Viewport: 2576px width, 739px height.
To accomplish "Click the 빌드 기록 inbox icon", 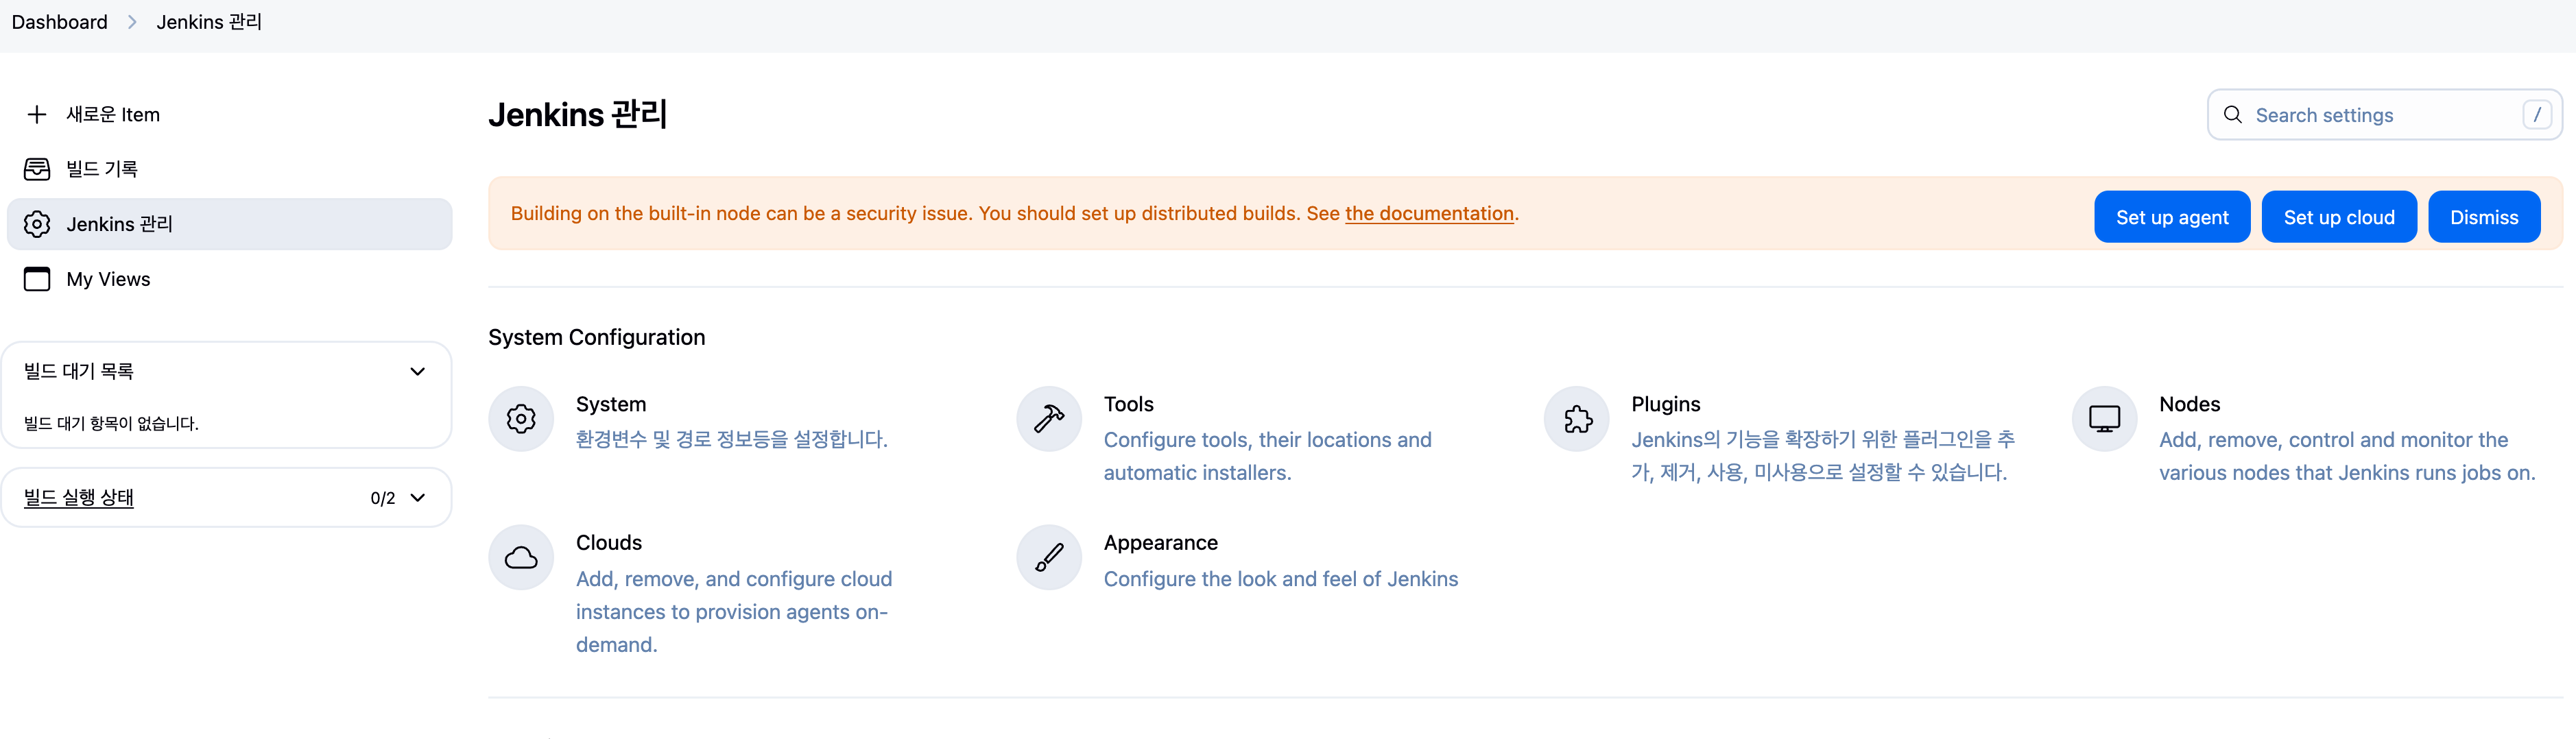I will (x=37, y=169).
